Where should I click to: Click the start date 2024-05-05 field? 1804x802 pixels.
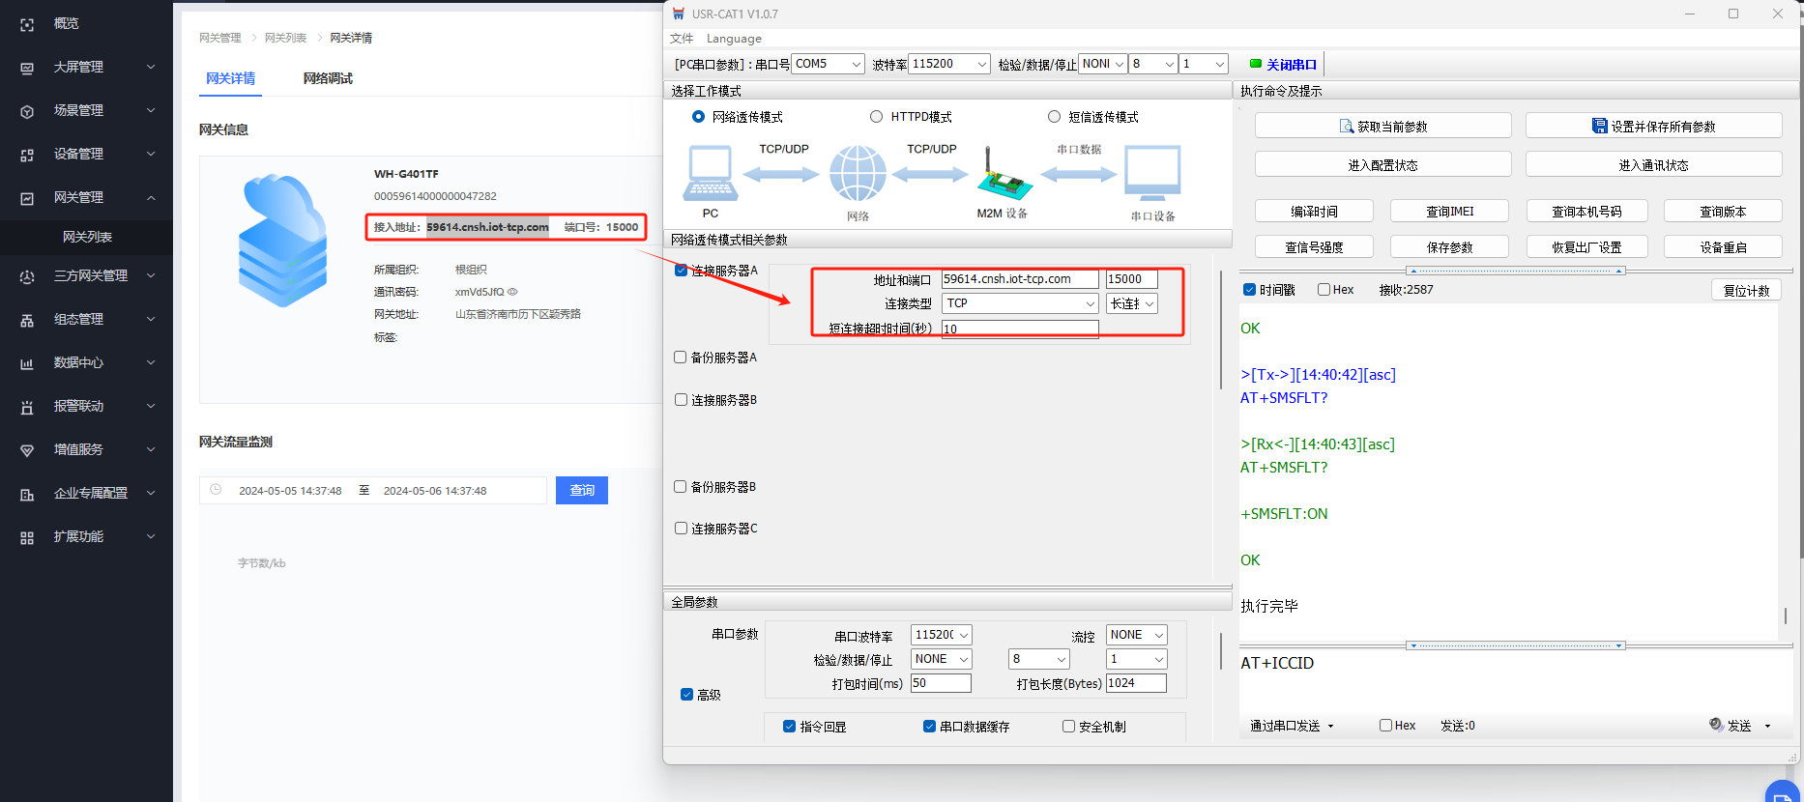coord(290,491)
